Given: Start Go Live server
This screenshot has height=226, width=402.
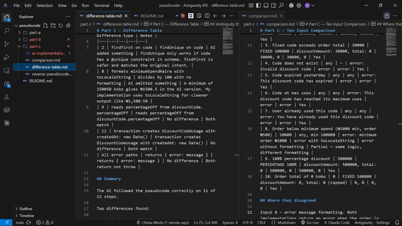Looking at the screenshot, I should 310,222.
